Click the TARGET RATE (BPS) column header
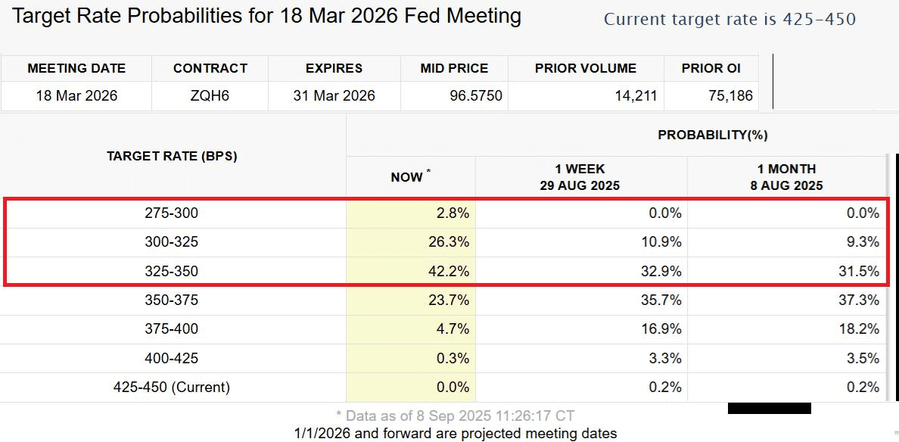 (172, 156)
